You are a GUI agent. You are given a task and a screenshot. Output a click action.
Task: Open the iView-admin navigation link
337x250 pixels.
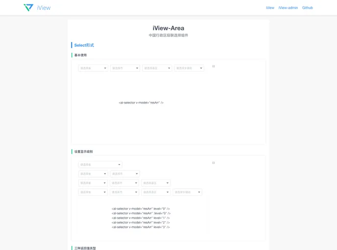tap(288, 8)
